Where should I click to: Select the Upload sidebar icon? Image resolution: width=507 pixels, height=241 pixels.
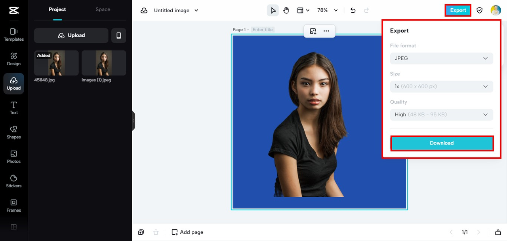tap(14, 83)
